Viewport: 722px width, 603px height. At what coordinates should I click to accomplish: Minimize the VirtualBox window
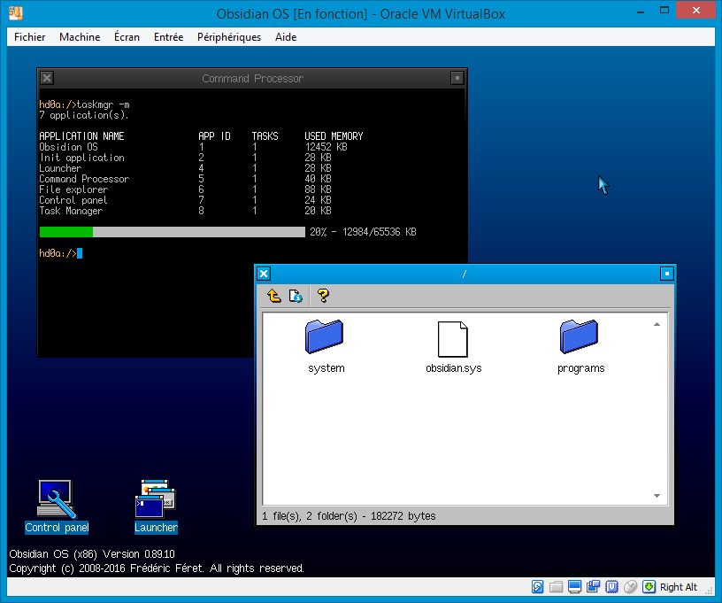pyautogui.click(x=640, y=11)
